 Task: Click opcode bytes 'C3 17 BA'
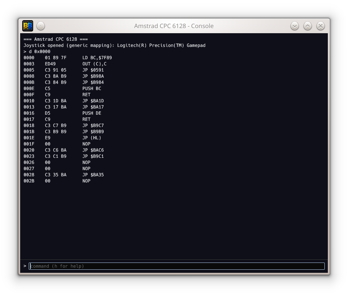point(56,107)
